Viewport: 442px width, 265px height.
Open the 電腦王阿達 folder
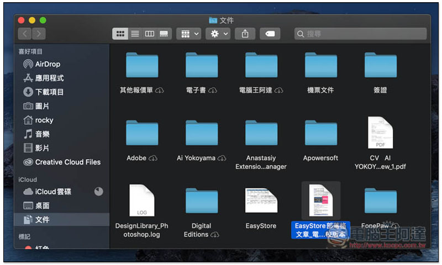(261, 65)
